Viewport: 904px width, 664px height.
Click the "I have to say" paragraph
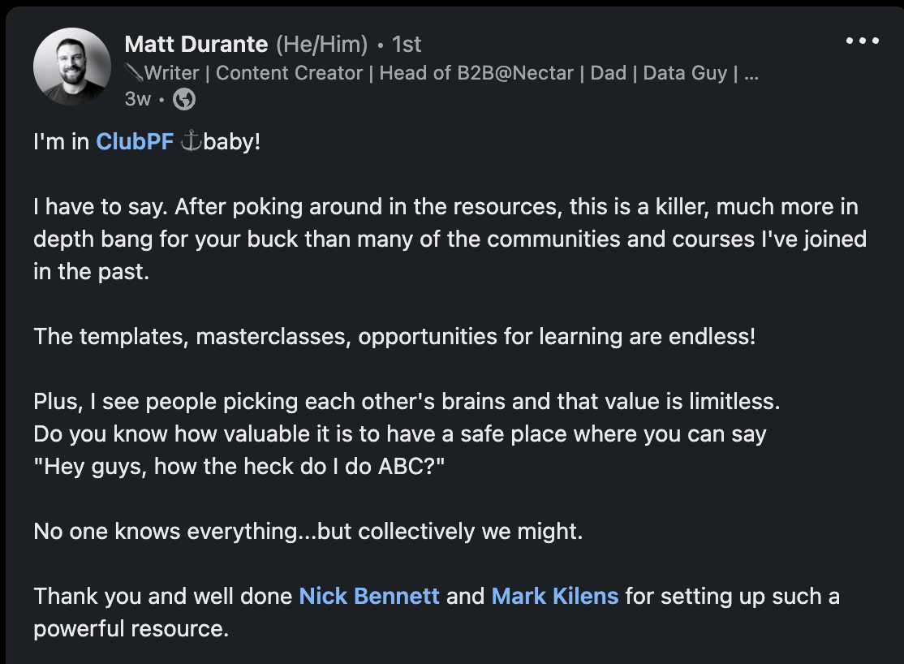pos(446,239)
